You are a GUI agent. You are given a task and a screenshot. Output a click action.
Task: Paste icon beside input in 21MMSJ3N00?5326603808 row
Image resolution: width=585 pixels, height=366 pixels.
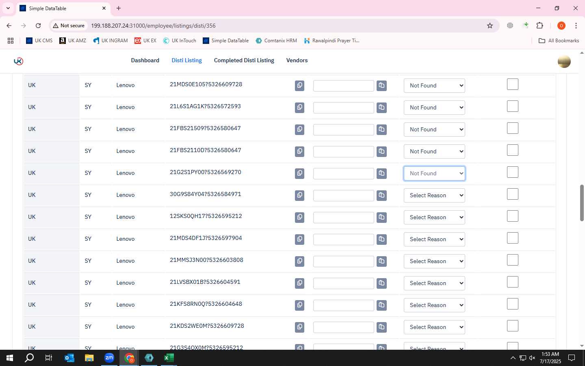381,261
